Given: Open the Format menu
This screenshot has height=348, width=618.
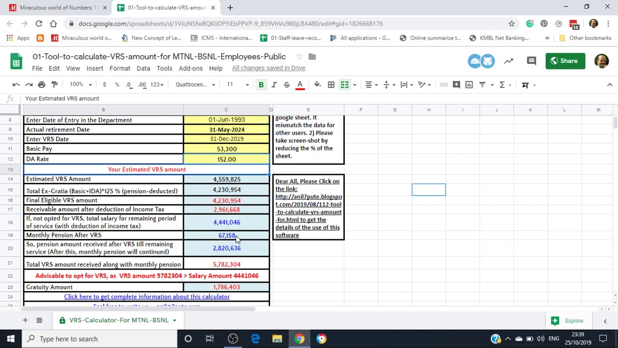Looking at the screenshot, I should pos(120,68).
